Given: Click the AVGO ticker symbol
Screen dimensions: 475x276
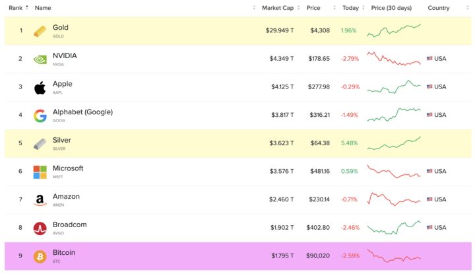Looking at the screenshot, I should (59, 233).
